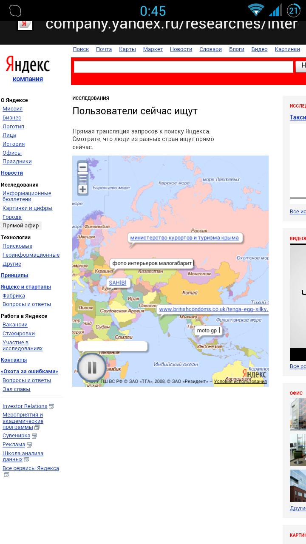Pause the live search broadcast
Image resolution: width=306 pixels, height=544 pixels.
click(92, 367)
